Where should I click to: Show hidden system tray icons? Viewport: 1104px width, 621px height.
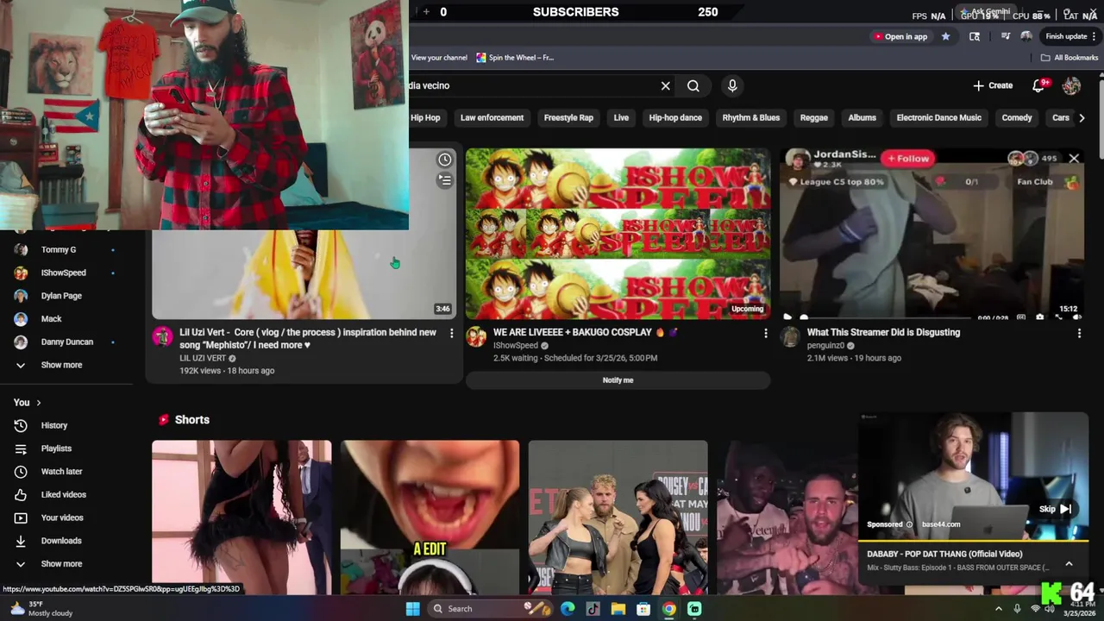tap(999, 609)
